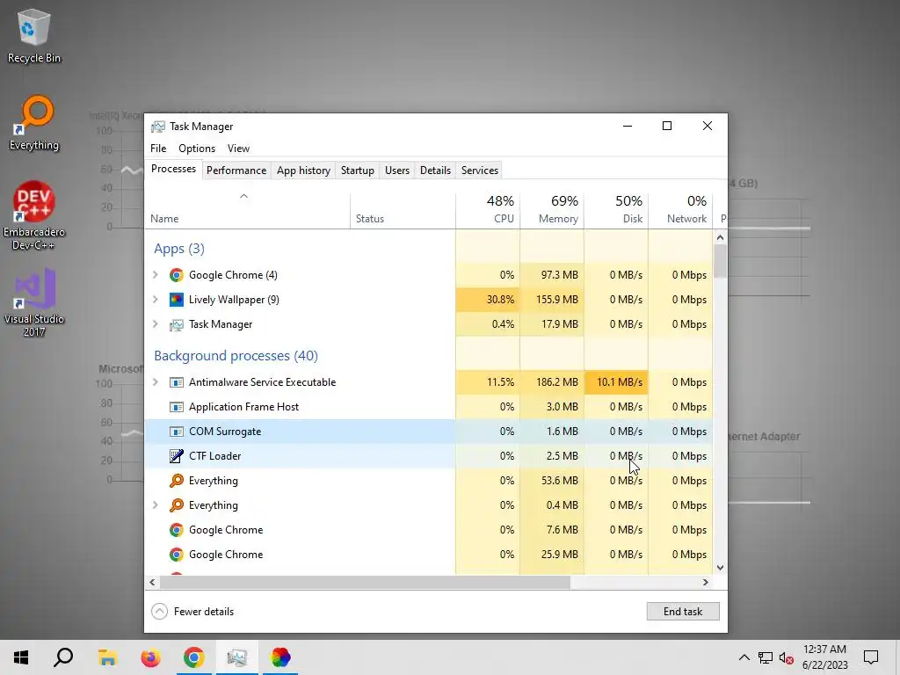Switch to the Services tab
Screen dimensions: 900x675
click(x=480, y=171)
